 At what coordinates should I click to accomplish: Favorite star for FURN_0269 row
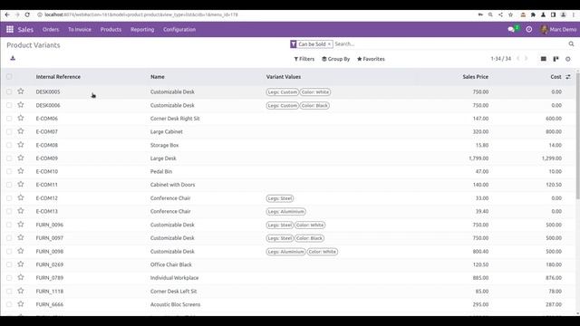21,264
